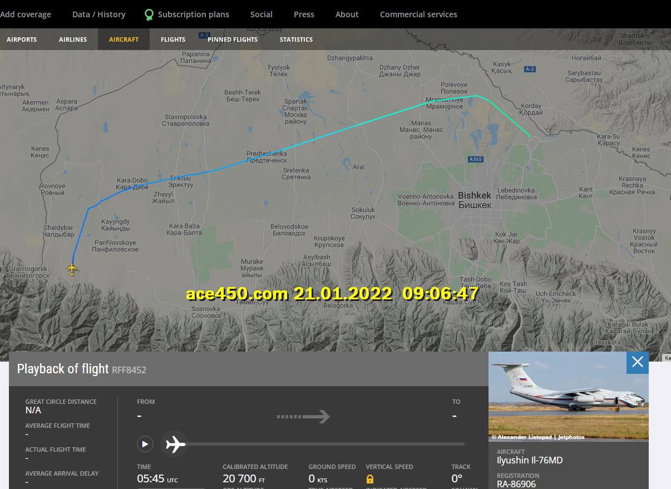Click the airplane marker on the playback slider
671x489 pixels.
(x=175, y=444)
